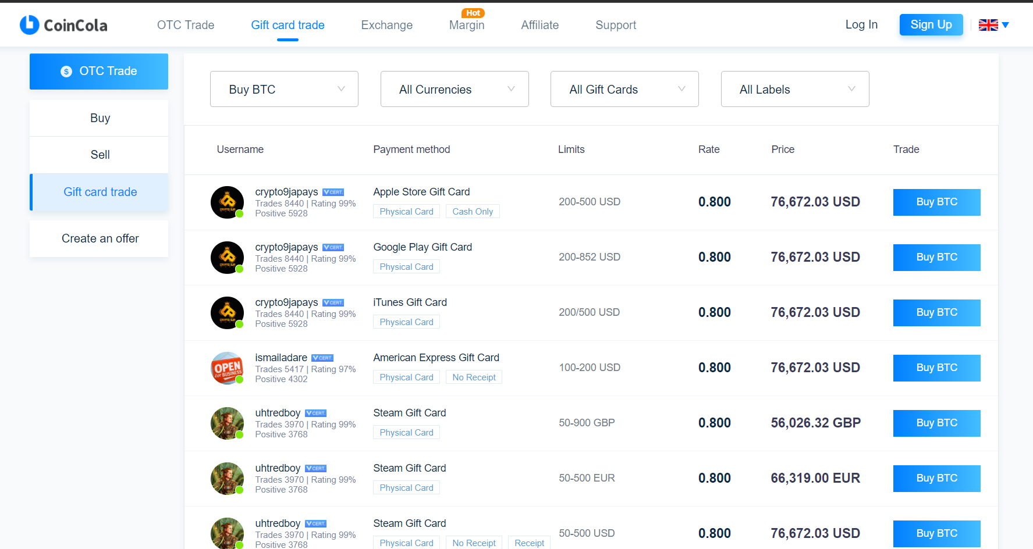This screenshot has height=549, width=1033.
Task: Expand the All Currencies dropdown
Action: click(x=455, y=89)
